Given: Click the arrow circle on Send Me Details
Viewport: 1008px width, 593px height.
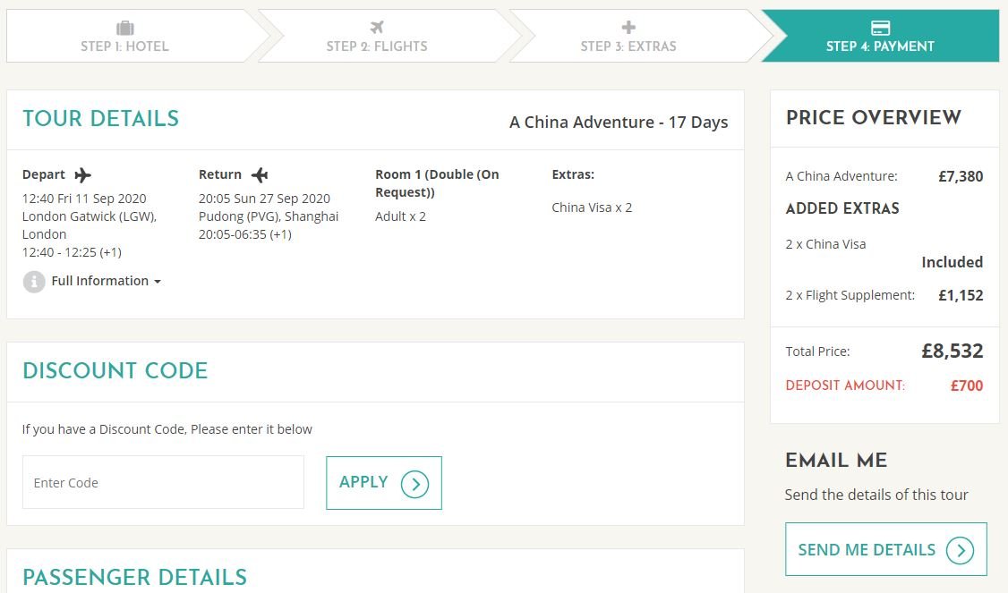Looking at the screenshot, I should [960, 551].
